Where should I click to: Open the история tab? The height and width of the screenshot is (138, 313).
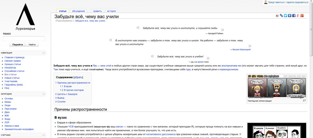(x=111, y=11)
